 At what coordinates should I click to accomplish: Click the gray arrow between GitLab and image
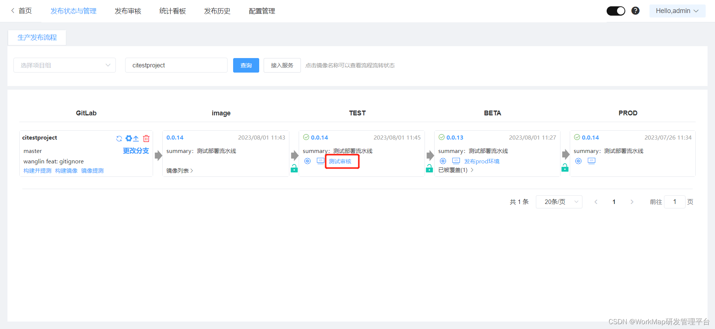pos(158,155)
